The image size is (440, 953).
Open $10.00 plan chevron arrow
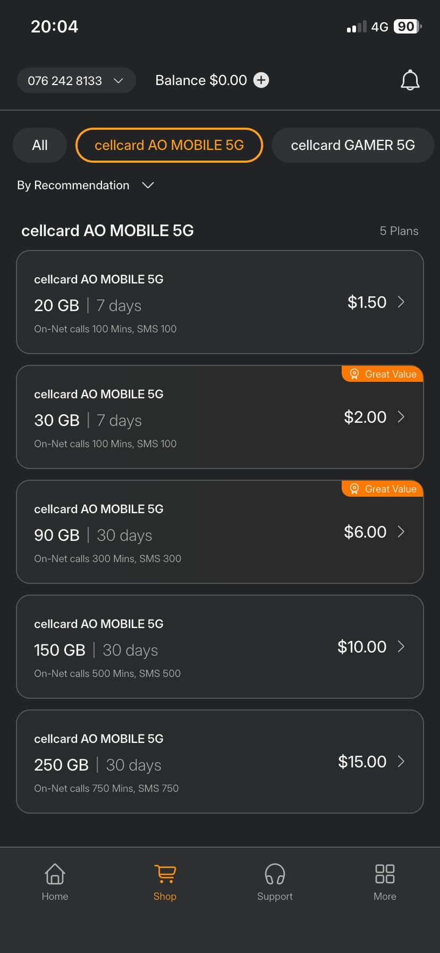pos(401,647)
